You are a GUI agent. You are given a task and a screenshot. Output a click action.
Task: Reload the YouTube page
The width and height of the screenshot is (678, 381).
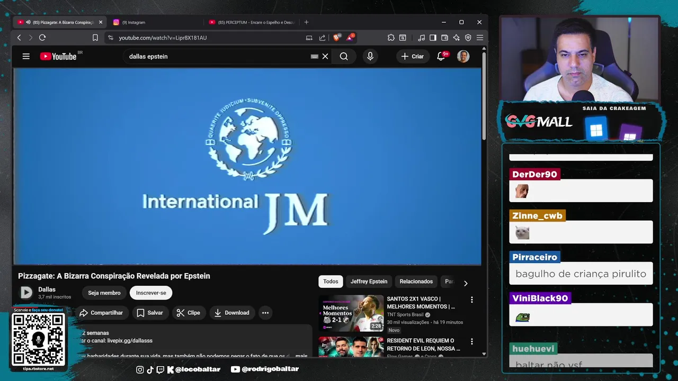point(42,38)
